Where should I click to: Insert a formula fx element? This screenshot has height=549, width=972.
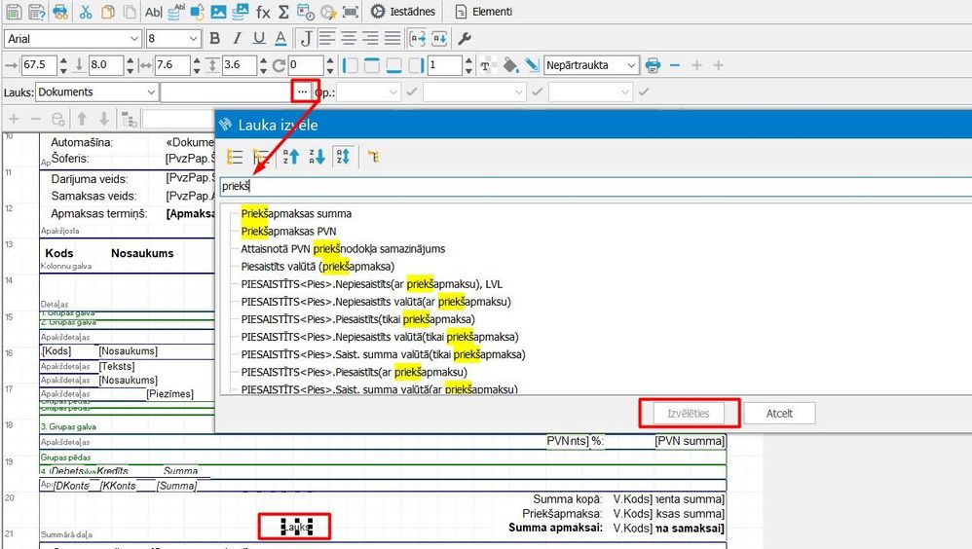pyautogui.click(x=263, y=11)
